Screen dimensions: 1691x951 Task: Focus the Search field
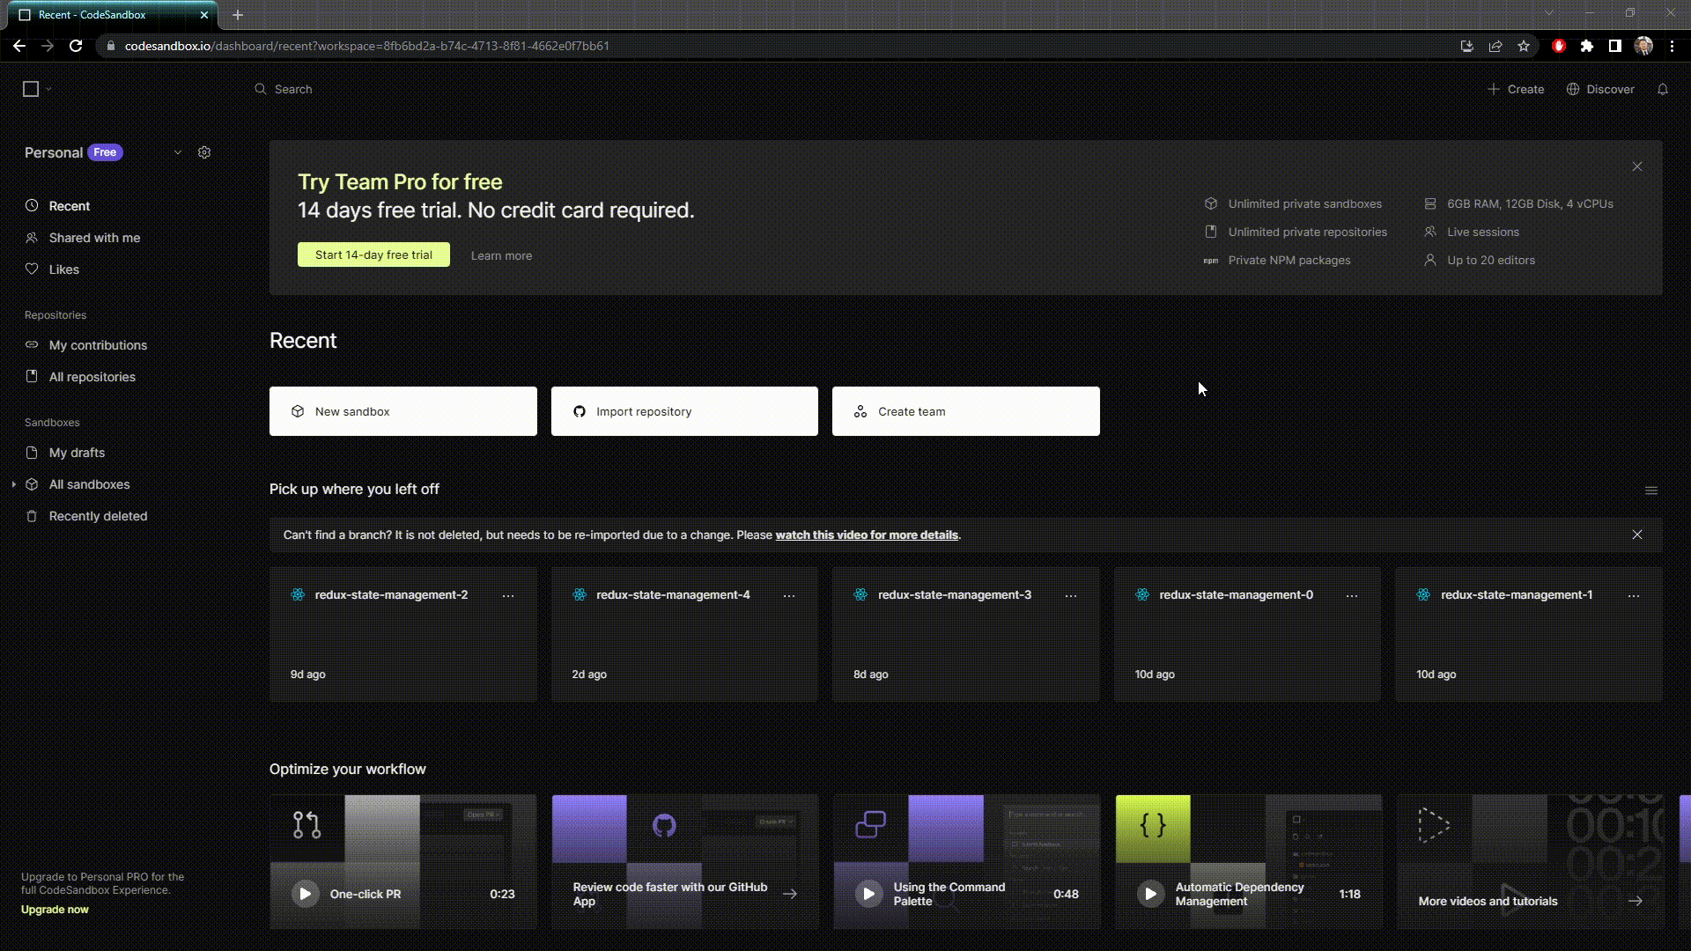click(293, 89)
